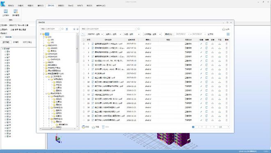
Task: Collapse the root folder in the directory tree
Action: (41, 34)
